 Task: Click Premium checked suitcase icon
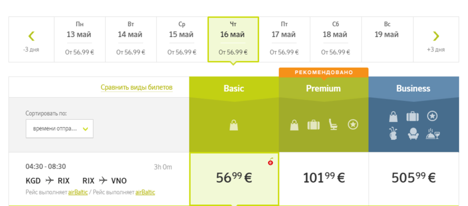coord(314,125)
